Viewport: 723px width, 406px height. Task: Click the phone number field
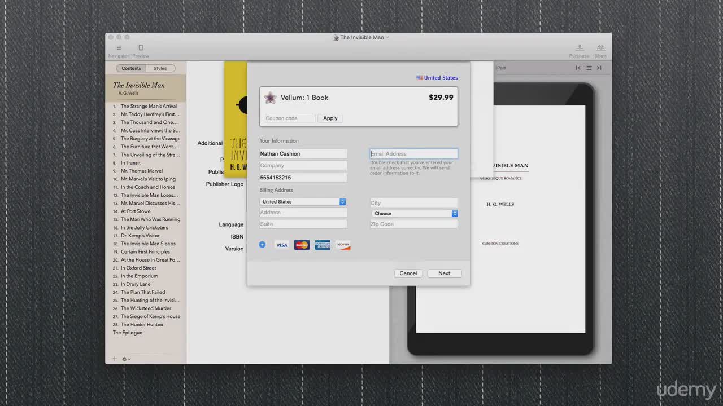pyautogui.click(x=303, y=178)
